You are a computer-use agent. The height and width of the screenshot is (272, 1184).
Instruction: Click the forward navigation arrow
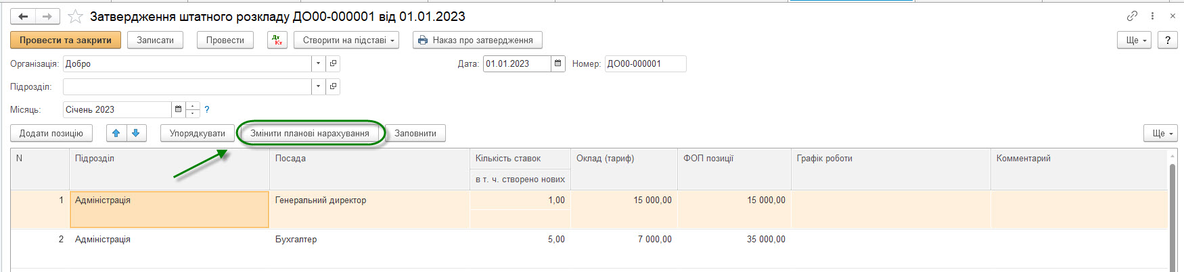coord(47,16)
